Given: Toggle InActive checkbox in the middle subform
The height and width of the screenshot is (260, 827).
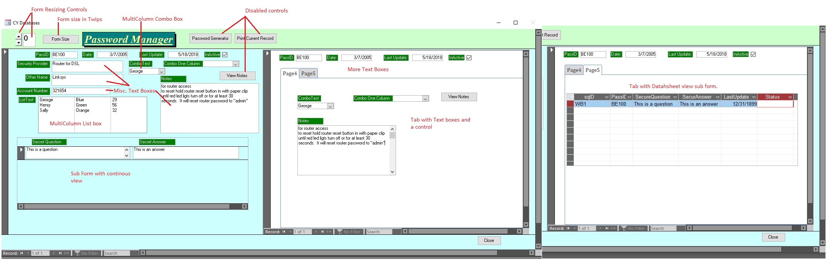Looking at the screenshot, I should [x=469, y=58].
